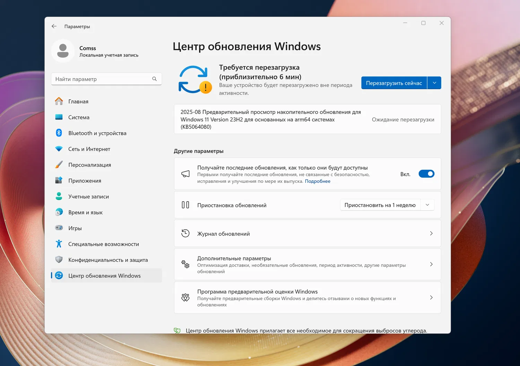Viewport: 520px width, 366px height.
Task: Turn off the latest updates toggle
Action: point(426,174)
